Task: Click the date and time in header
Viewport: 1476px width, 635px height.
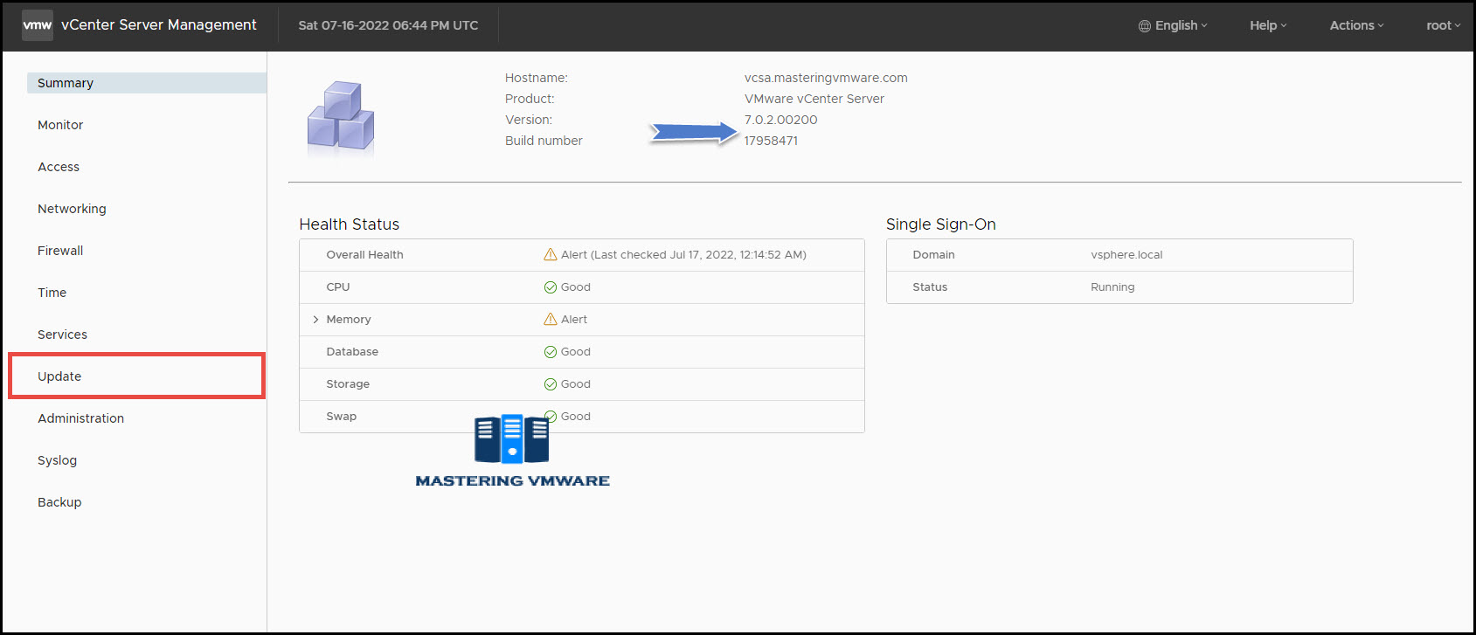Action: (x=388, y=25)
